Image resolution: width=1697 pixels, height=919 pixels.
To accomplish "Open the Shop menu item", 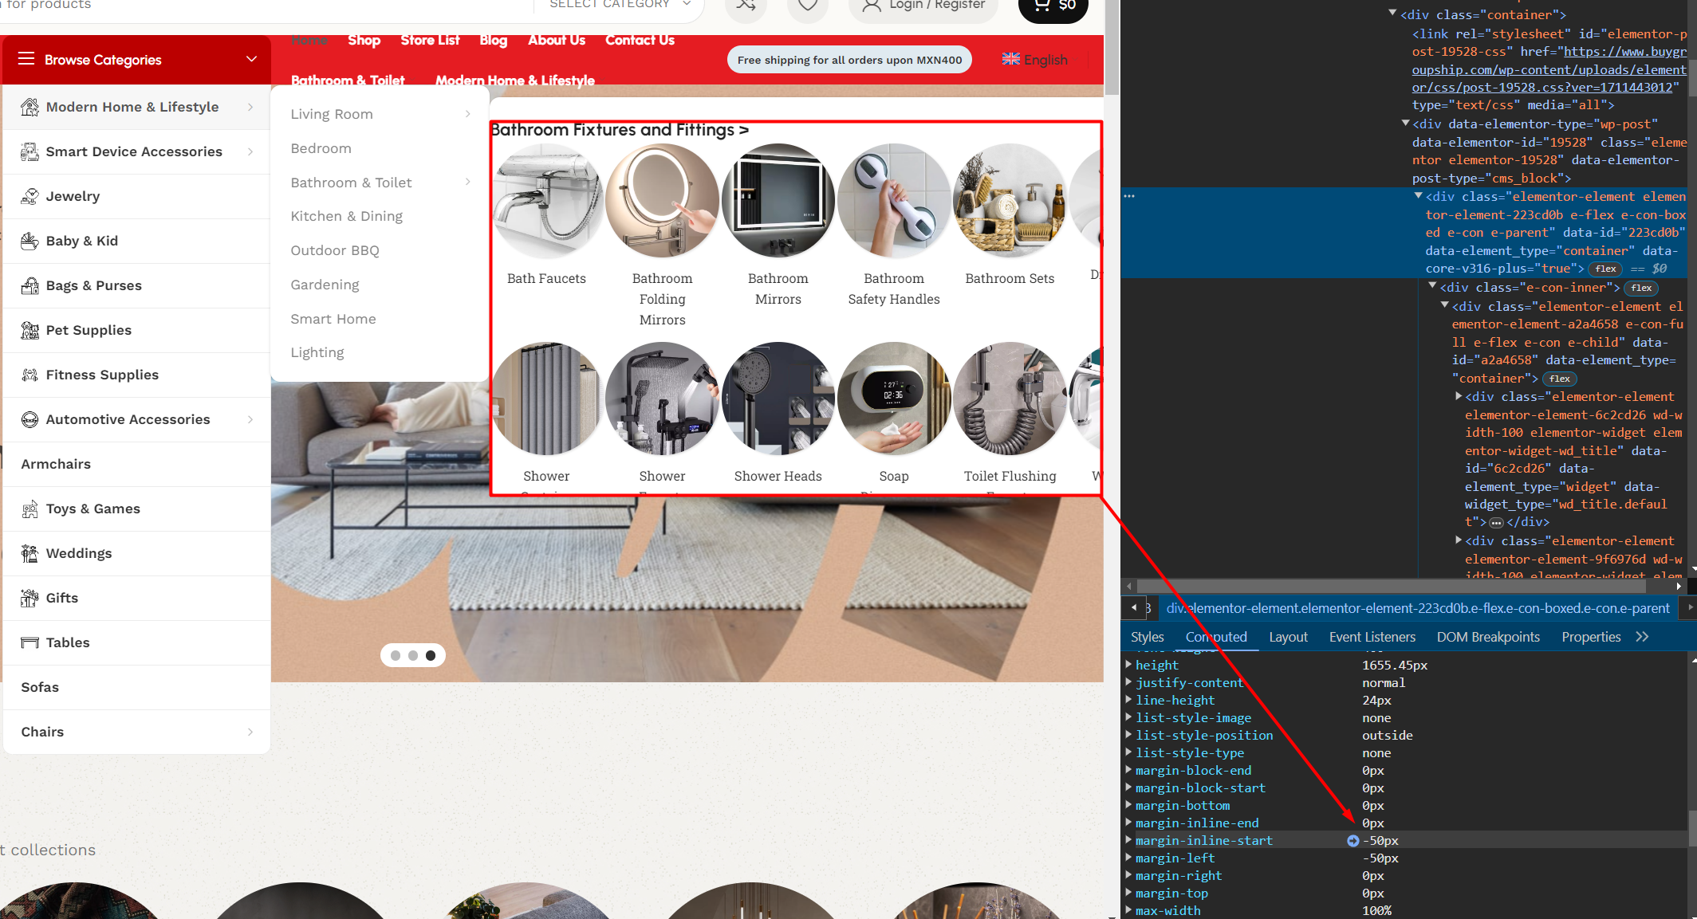I will point(364,40).
